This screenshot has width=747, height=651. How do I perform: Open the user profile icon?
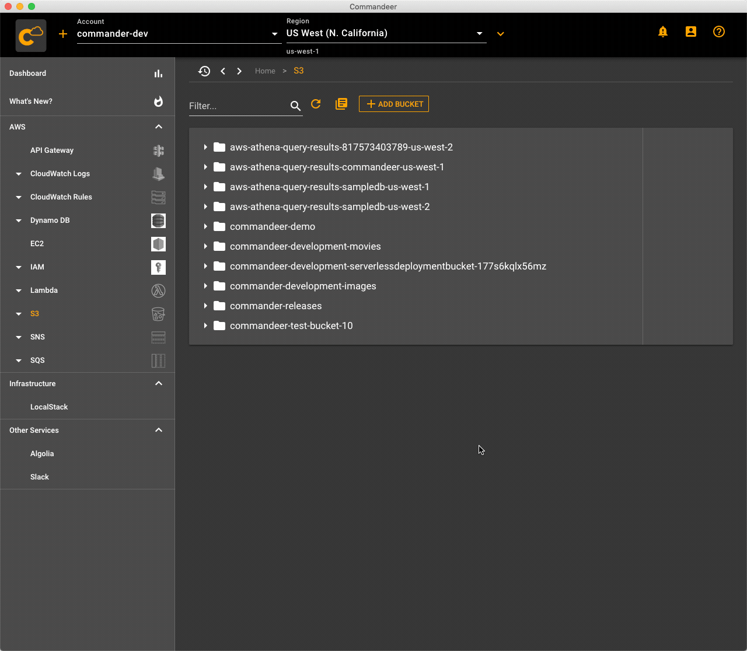click(x=691, y=32)
